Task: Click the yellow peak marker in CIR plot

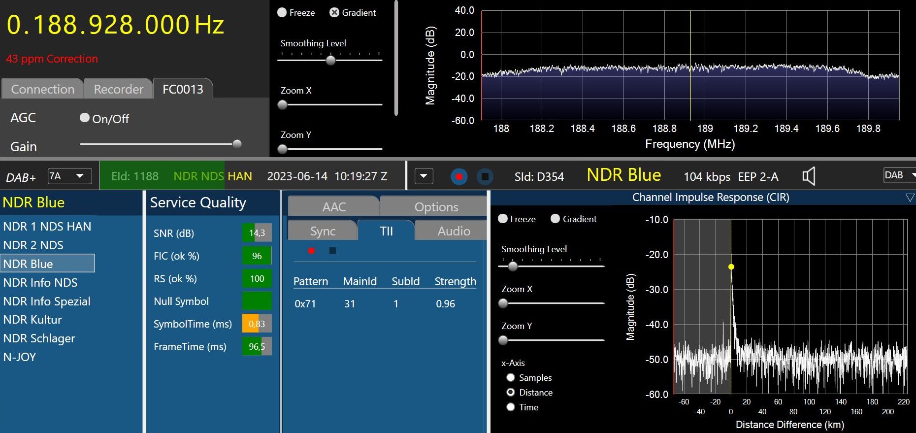Action: [731, 266]
